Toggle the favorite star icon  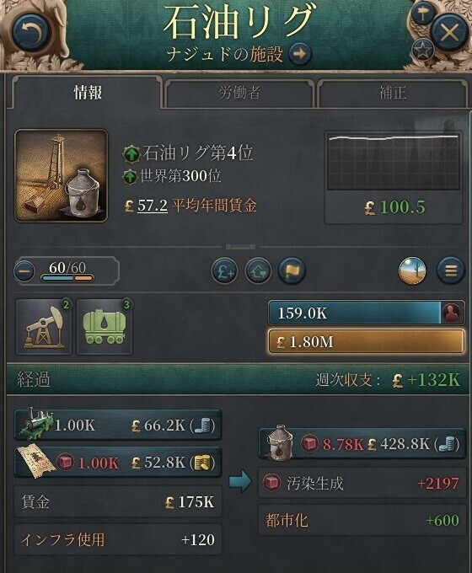click(423, 51)
